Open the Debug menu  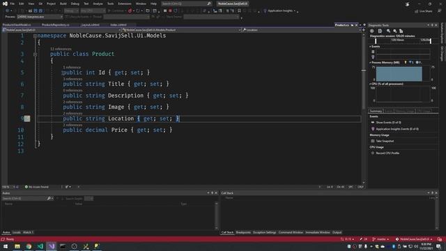tap(75, 3)
